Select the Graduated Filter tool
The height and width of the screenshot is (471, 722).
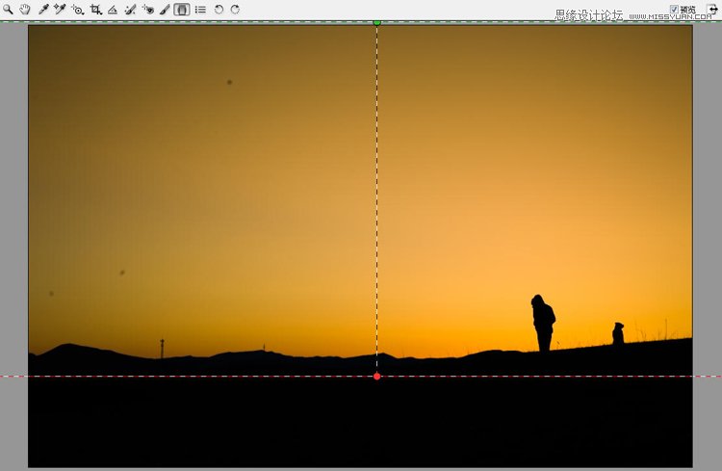click(182, 10)
